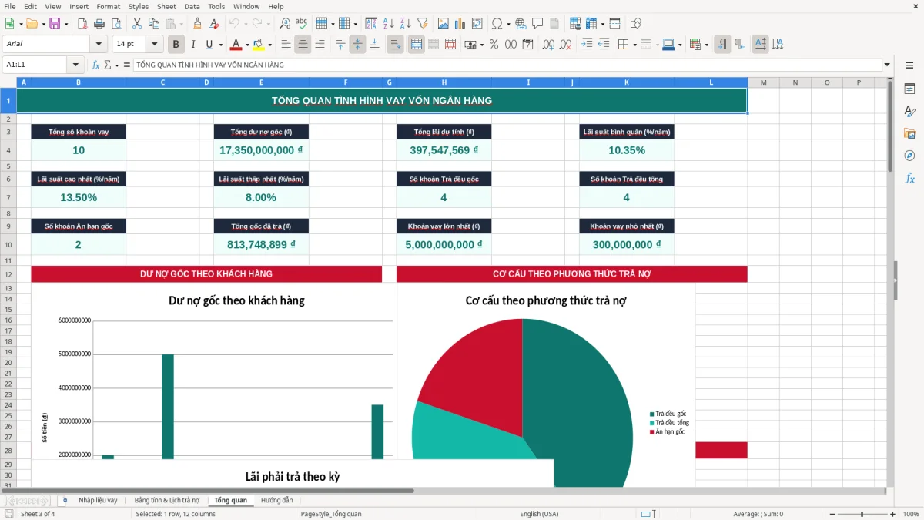Toggle Bold formatting
Screen dimensions: 924x520
pyautogui.click(x=176, y=45)
